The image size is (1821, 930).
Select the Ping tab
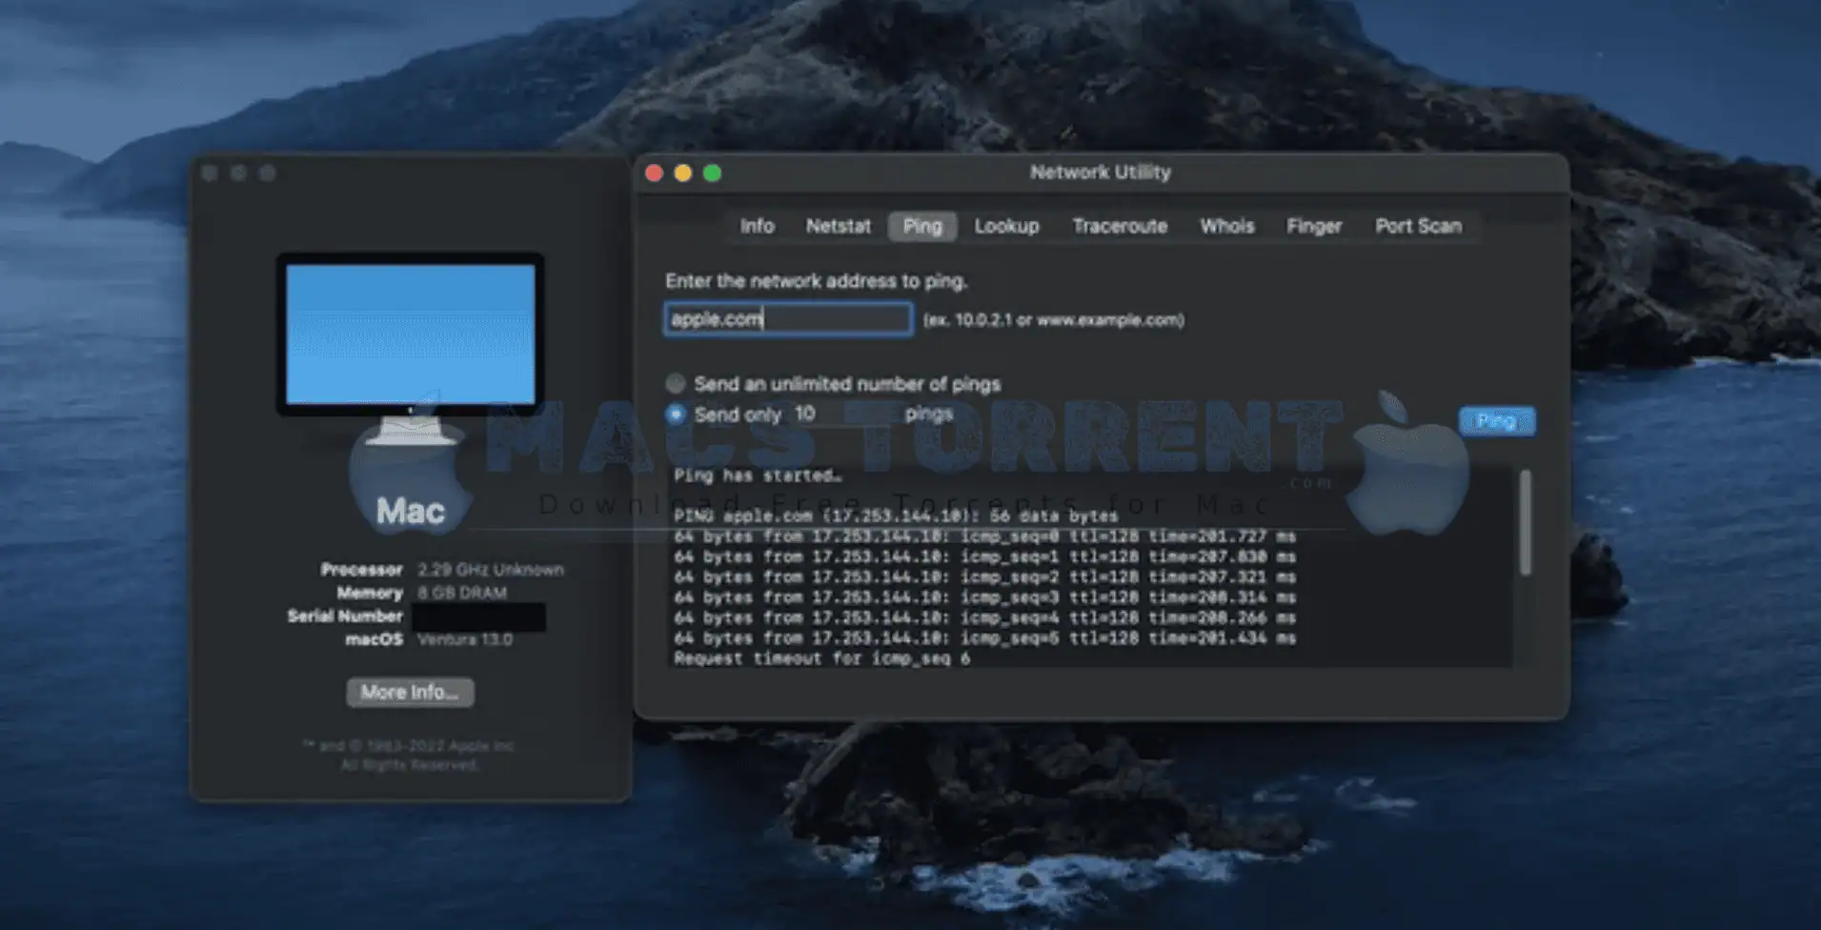click(x=921, y=226)
